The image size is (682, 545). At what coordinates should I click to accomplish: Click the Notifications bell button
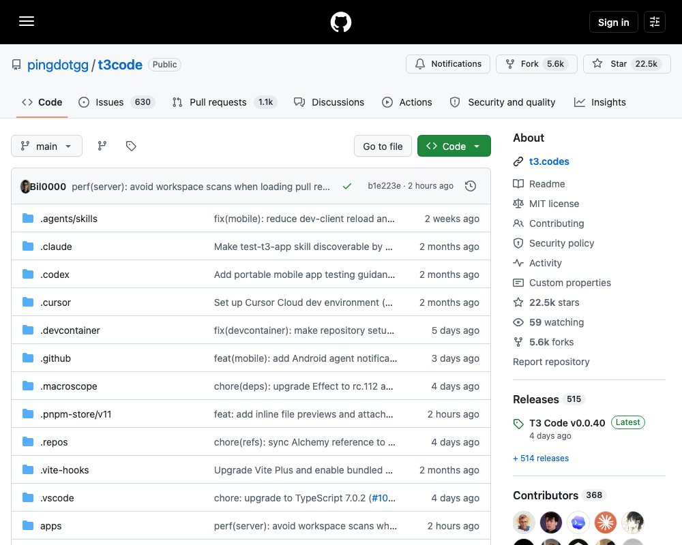click(x=448, y=64)
